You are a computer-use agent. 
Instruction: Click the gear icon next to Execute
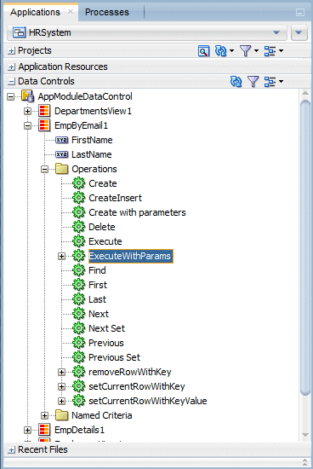click(79, 241)
